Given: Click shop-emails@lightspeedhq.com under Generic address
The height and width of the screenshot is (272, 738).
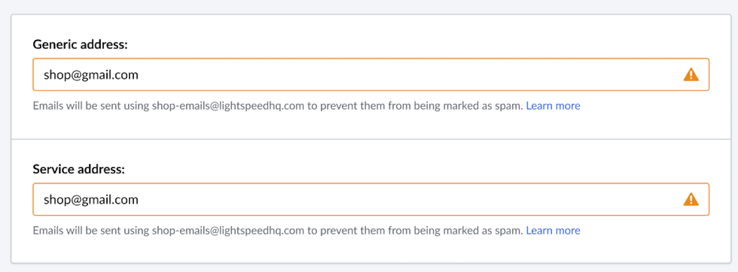Looking at the screenshot, I should (228, 106).
